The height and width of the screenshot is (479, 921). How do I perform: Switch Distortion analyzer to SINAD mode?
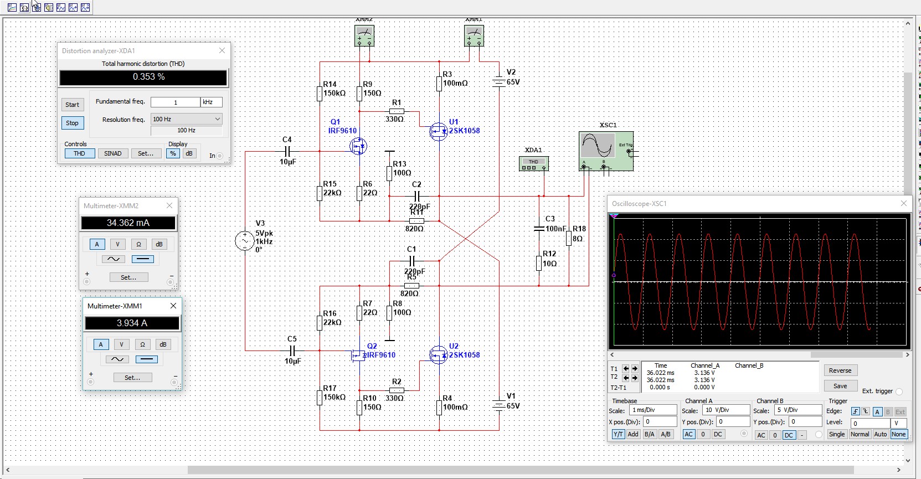pos(113,153)
